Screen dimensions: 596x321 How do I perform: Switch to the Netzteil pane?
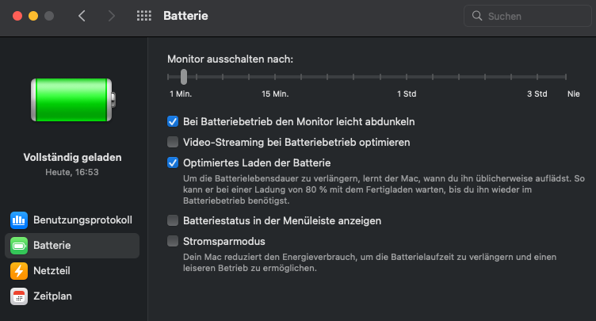pos(52,271)
